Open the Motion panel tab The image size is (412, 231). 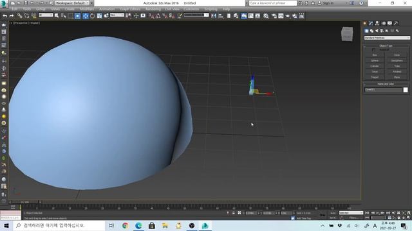[384, 23]
